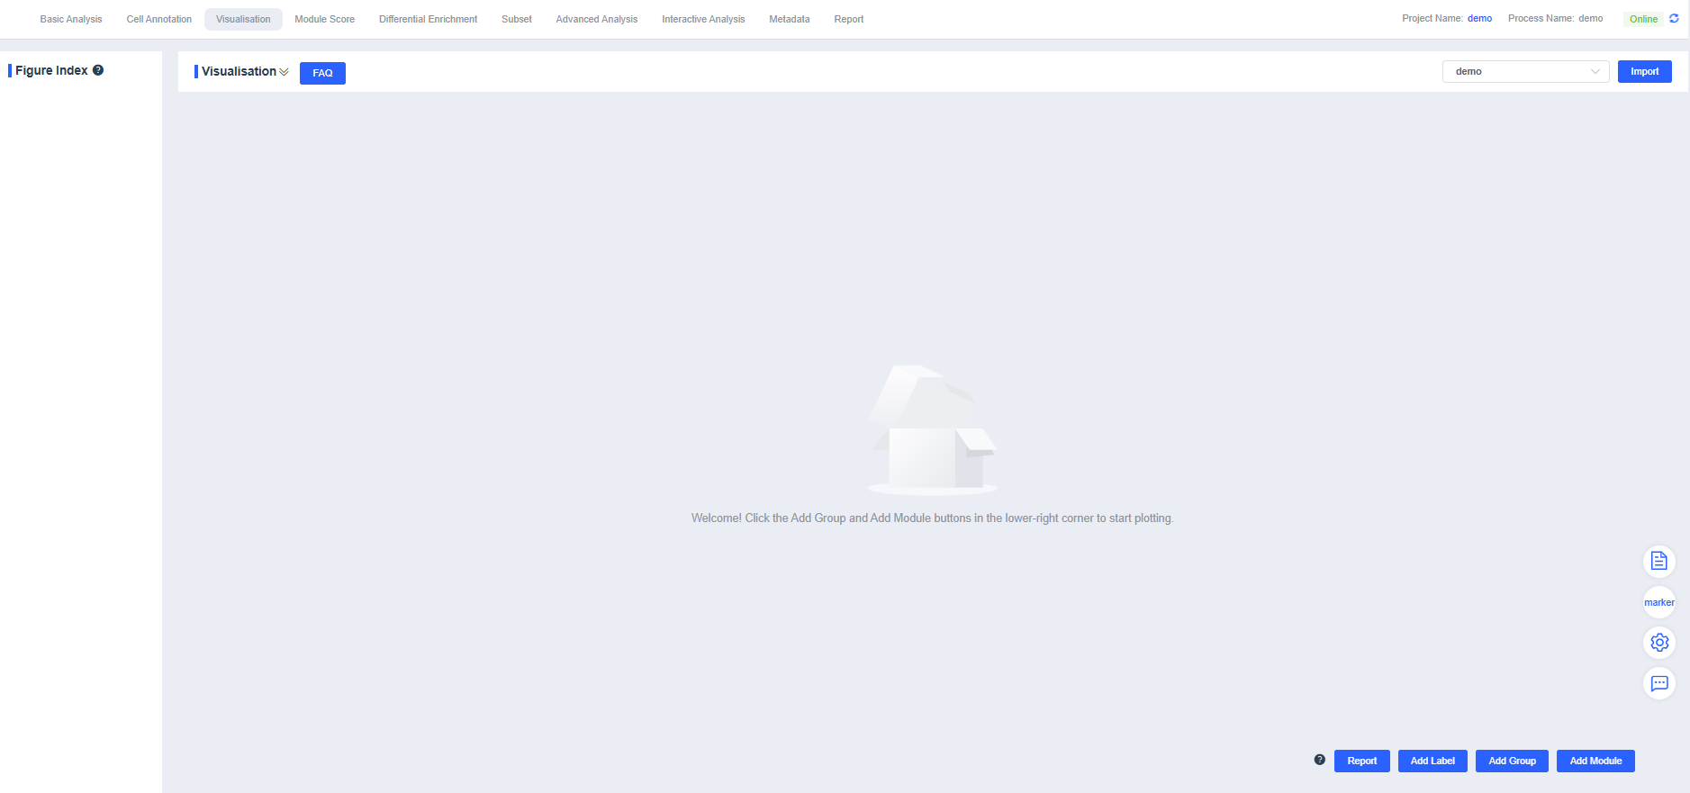Click the refresh icon beside Online status

coord(1674,18)
